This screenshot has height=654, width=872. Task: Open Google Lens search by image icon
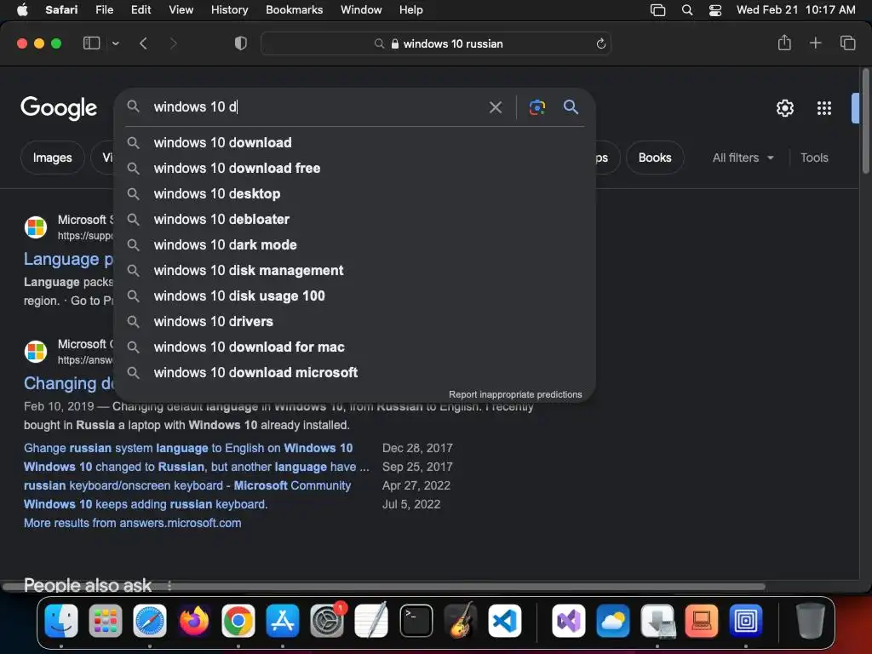tap(536, 107)
